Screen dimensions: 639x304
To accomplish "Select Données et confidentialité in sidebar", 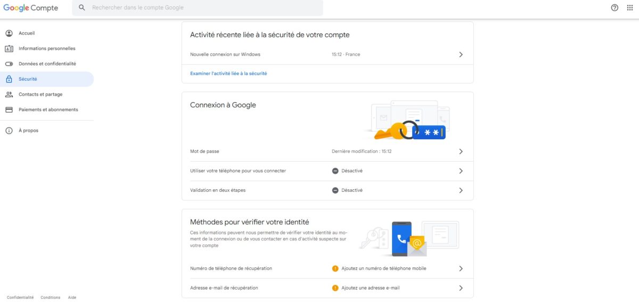I will click(x=47, y=64).
